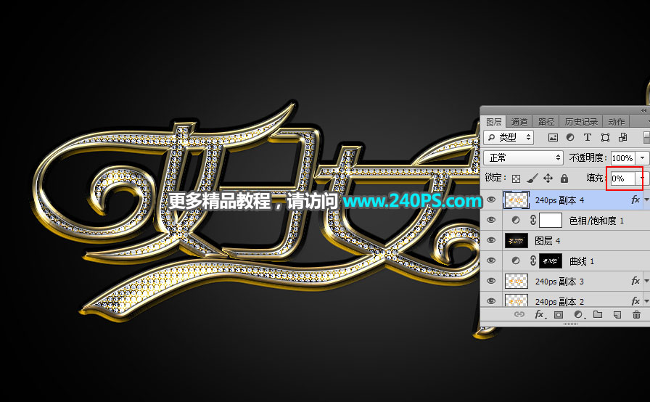
Task: Switch to the 历史记录 tab
Action: click(581, 122)
